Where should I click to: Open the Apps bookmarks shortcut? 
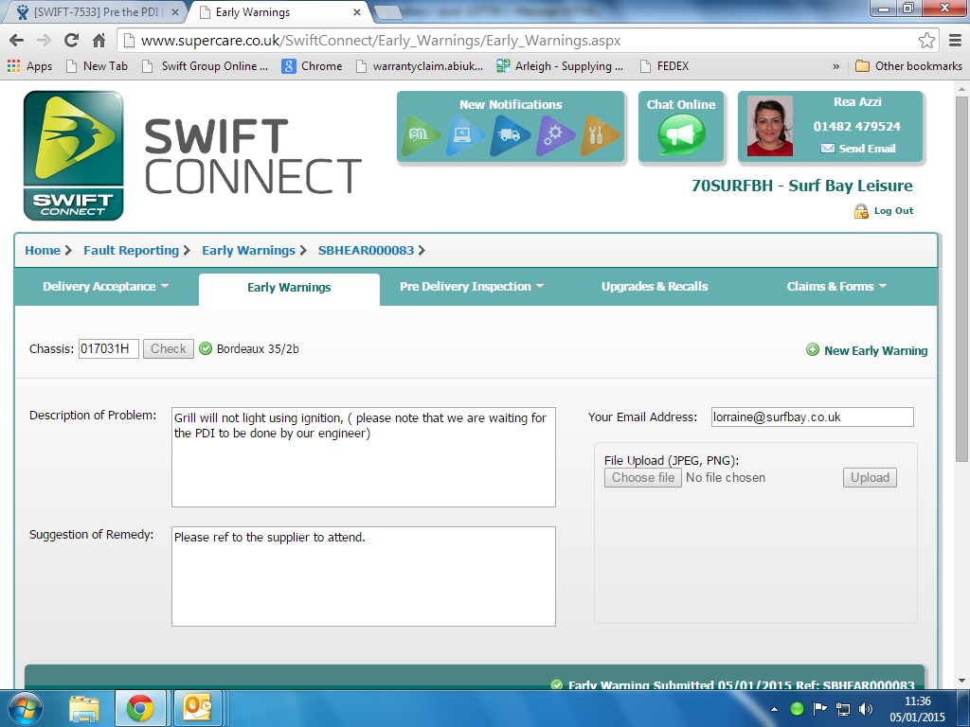pos(29,66)
